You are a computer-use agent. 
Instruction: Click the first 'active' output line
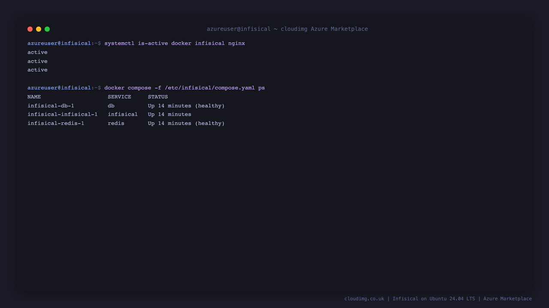click(37, 52)
